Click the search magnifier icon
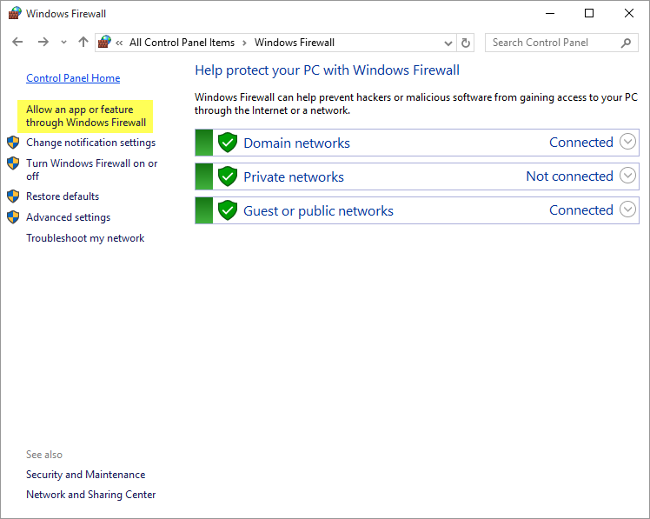Viewport: 650px width, 519px height. pos(627,43)
